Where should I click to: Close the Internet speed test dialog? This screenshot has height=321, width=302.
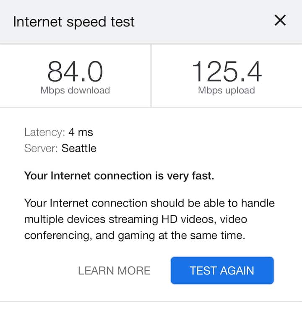pos(280,21)
